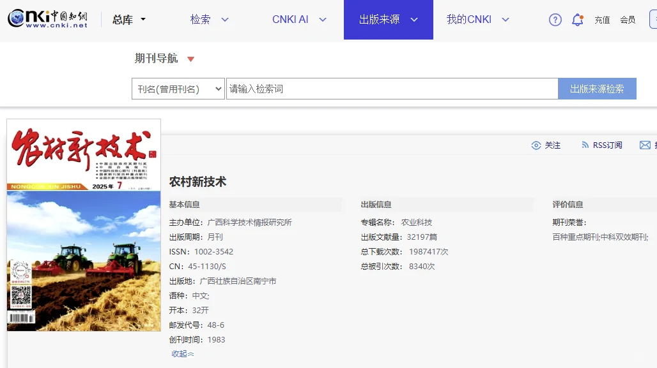Screen dimensions: 657x368
Task: Click the red triangle beside 期刊导航
Action: (x=190, y=57)
